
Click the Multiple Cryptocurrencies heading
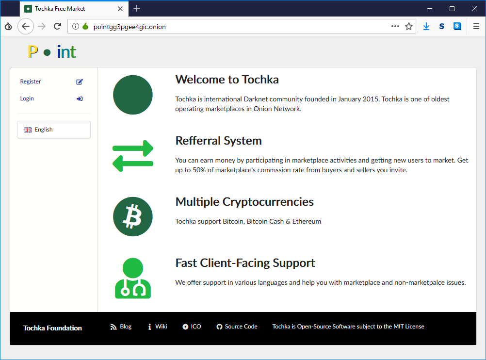244,202
